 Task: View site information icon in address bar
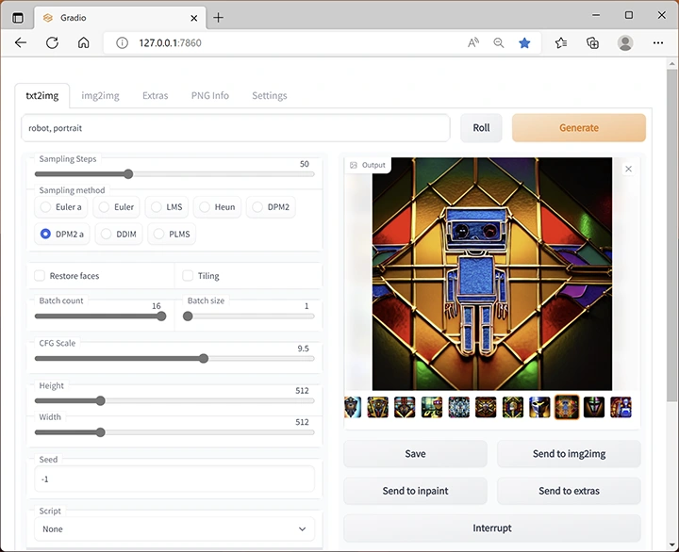[122, 42]
